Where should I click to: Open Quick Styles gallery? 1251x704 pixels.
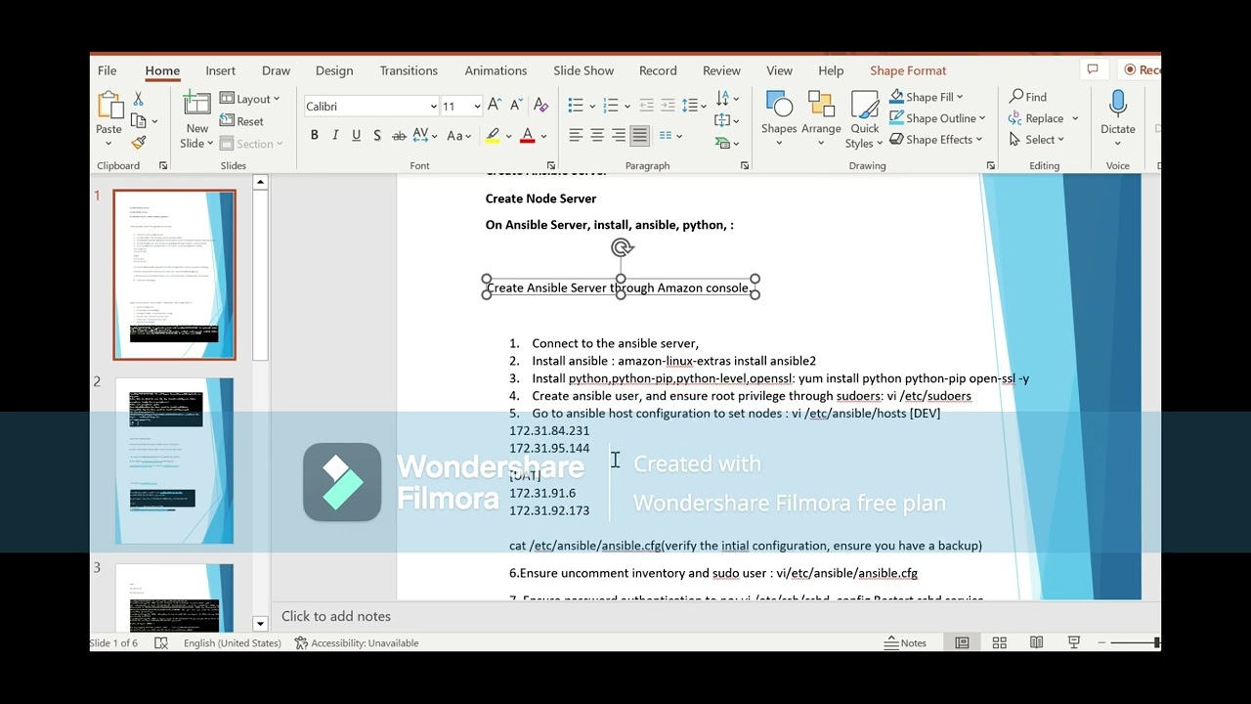coord(864,119)
